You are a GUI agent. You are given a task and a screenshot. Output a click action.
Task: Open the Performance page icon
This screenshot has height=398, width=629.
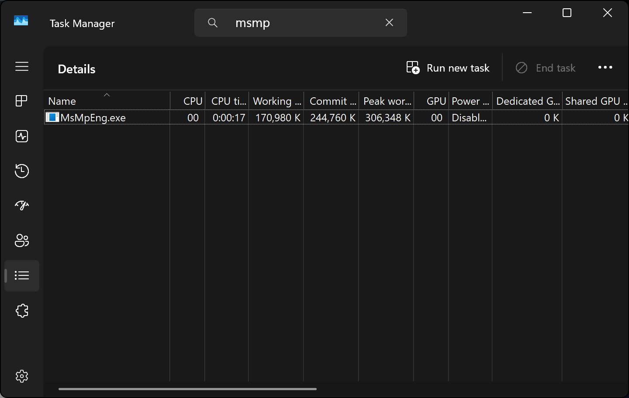[x=22, y=136]
